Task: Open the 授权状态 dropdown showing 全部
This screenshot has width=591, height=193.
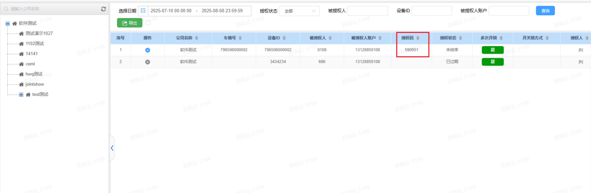Action: click(299, 11)
